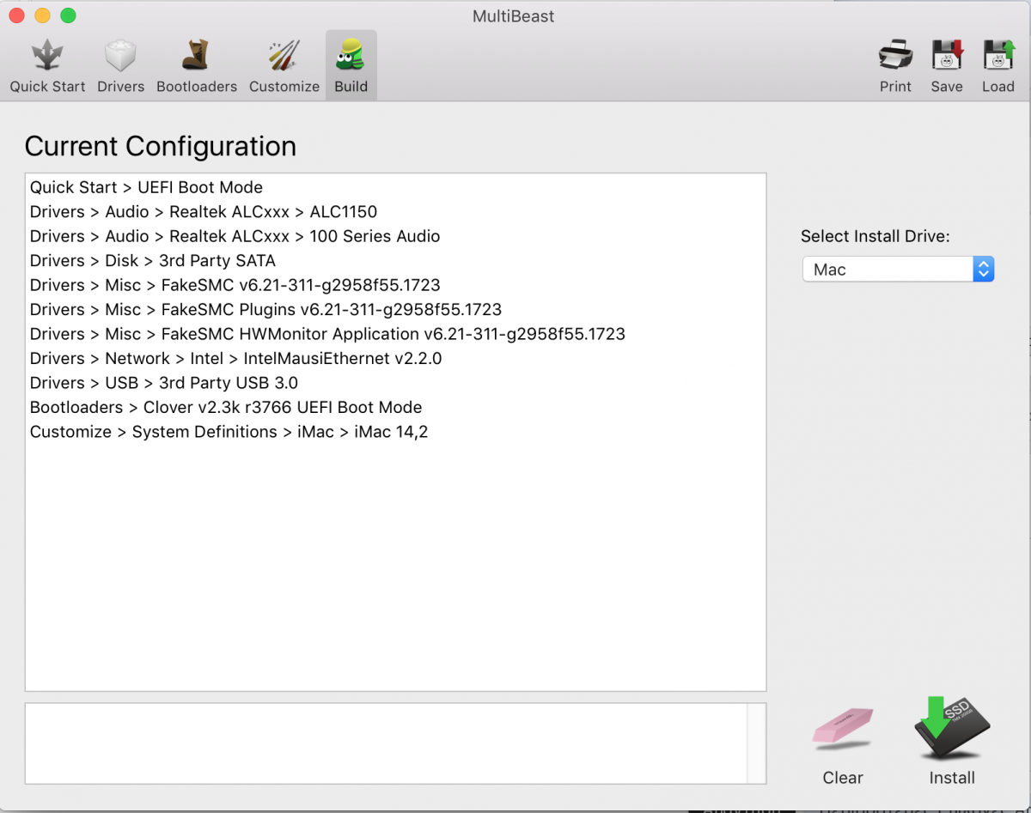Click the description box scrollbar

coord(756,743)
